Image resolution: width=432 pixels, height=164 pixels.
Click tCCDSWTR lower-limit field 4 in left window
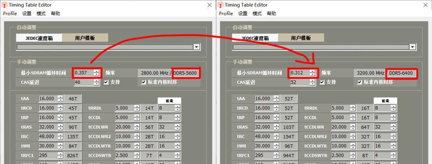coord(167,155)
